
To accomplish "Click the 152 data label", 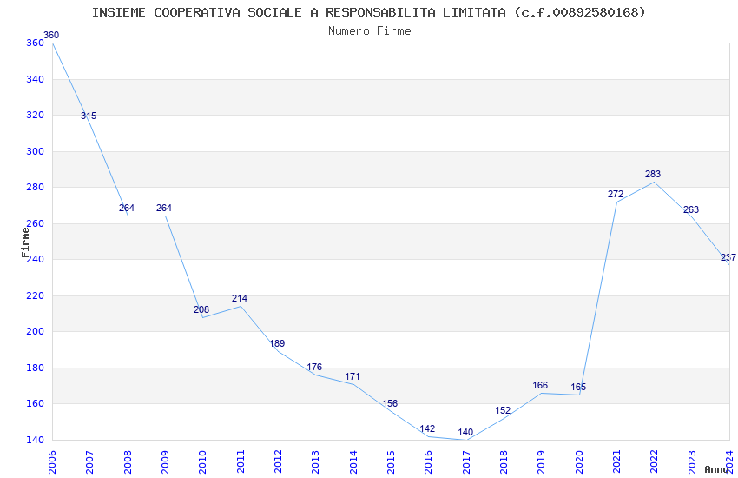I will pos(503,410).
